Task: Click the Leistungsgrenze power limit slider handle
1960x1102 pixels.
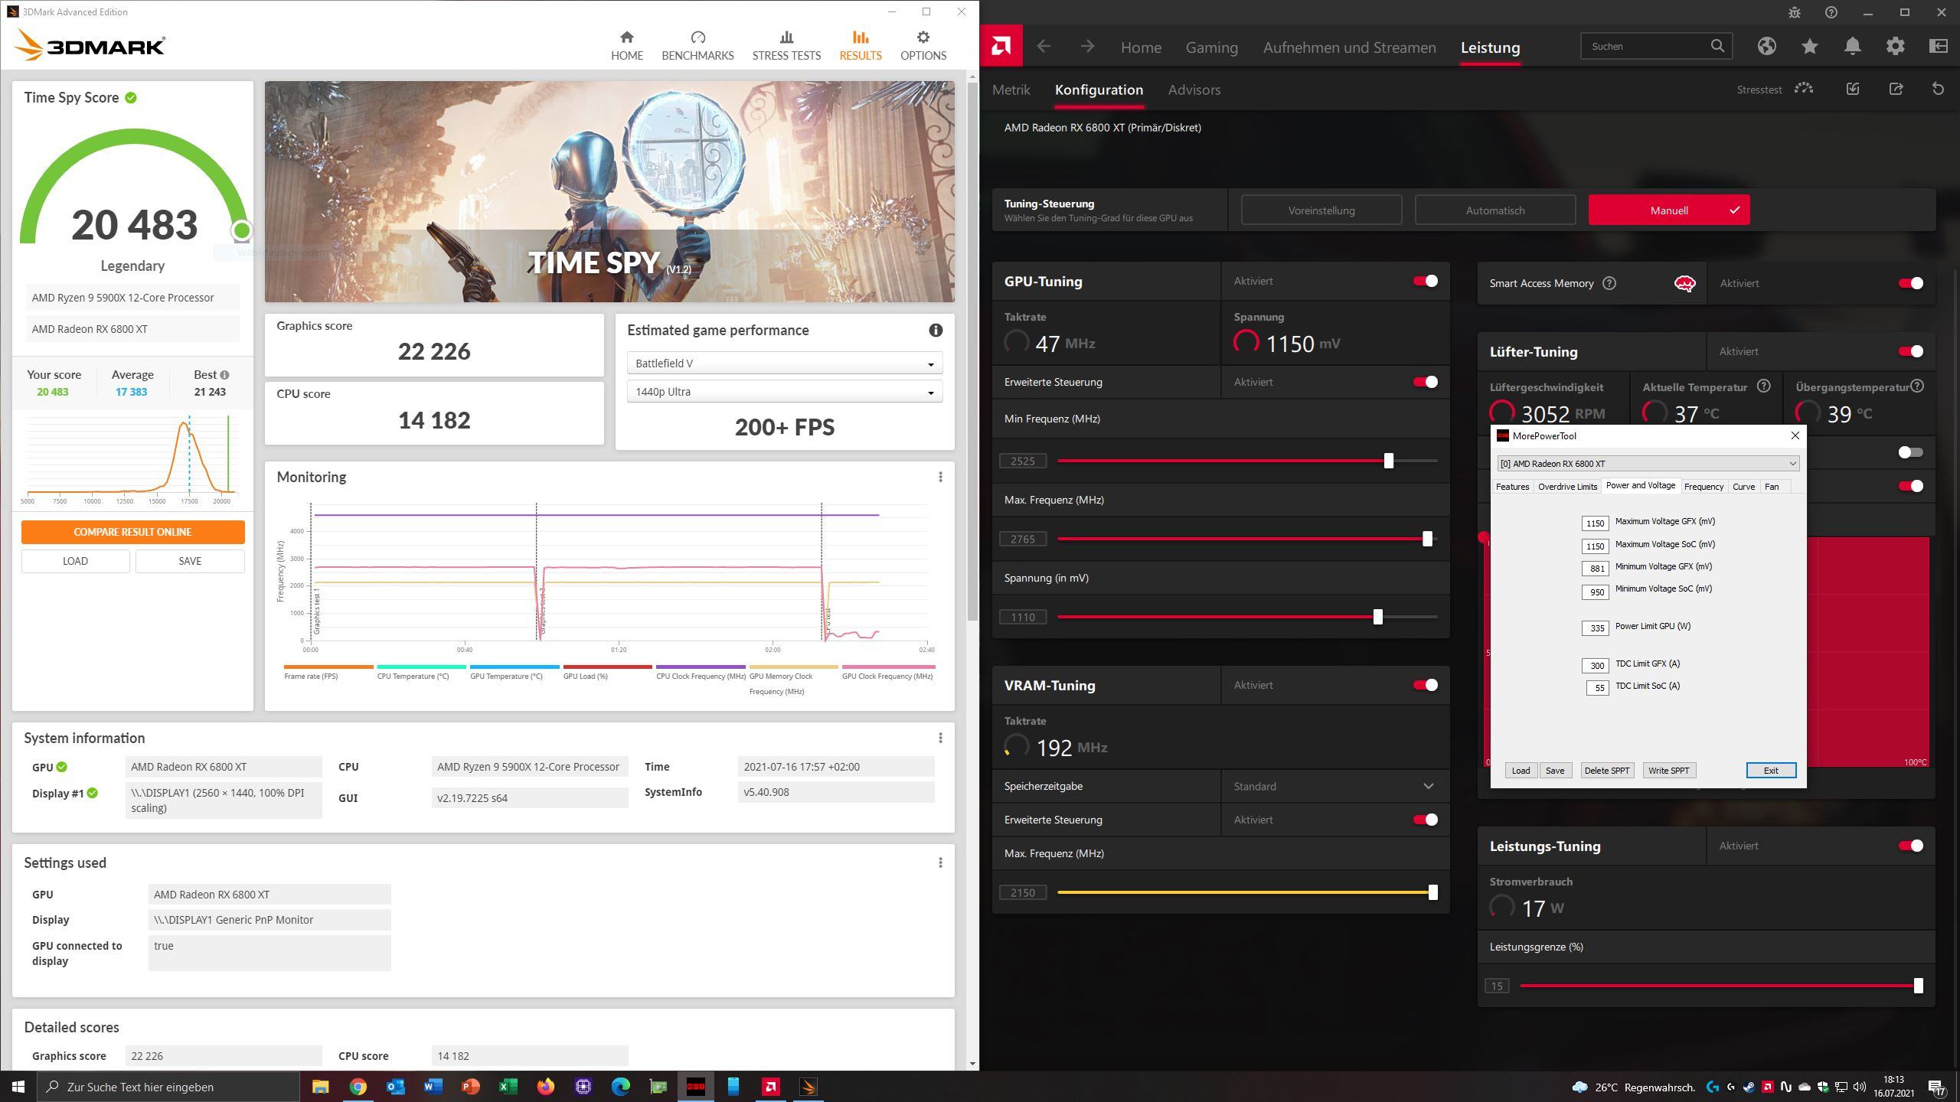Action: 1918,986
